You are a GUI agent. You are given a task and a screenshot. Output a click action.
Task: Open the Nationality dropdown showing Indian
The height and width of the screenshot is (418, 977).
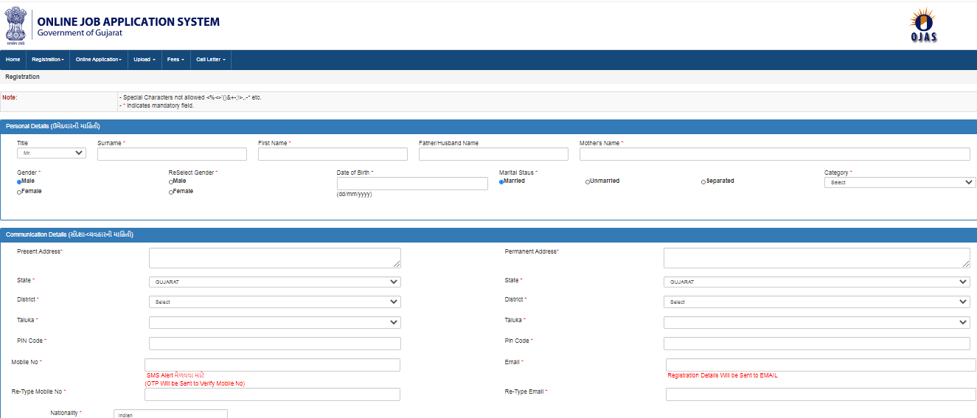tap(170, 414)
